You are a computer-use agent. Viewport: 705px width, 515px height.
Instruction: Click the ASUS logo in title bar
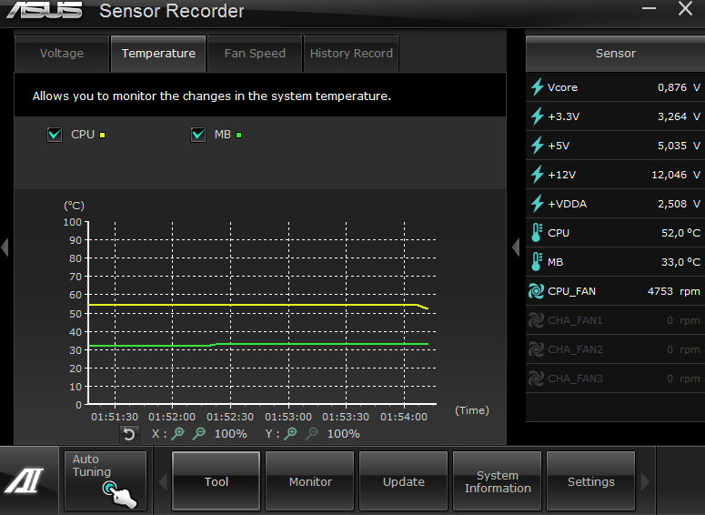point(45,10)
